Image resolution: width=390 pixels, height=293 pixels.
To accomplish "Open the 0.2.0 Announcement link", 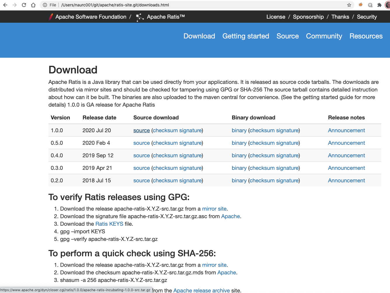I will [347, 181].
